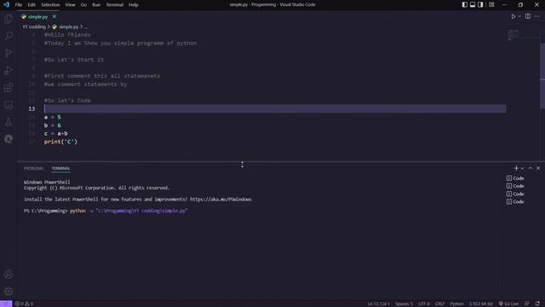This screenshot has height=307, width=545.
Task: Open the notifications bell in status bar
Action: [537, 304]
